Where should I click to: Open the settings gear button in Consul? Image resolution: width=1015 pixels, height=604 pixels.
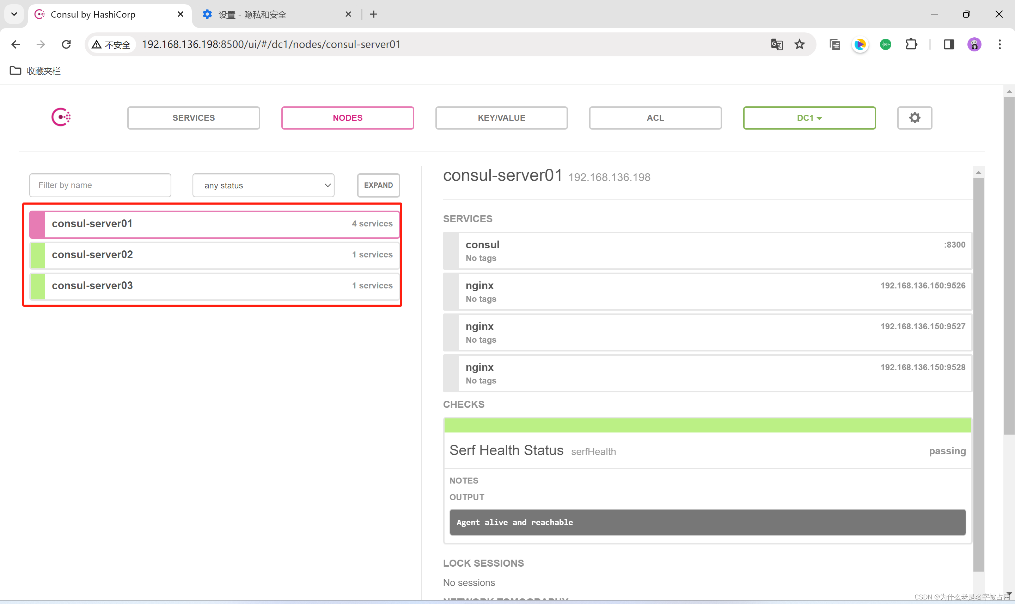tap(915, 118)
